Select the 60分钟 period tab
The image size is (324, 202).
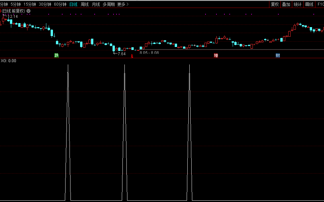(x=60, y=4)
